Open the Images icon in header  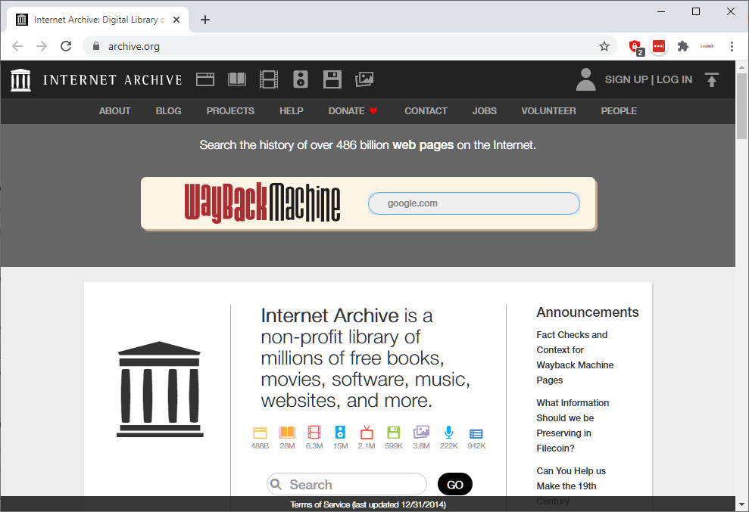point(364,79)
